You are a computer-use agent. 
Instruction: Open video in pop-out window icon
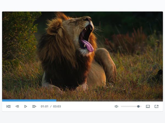pyautogui.click(x=156, y=106)
